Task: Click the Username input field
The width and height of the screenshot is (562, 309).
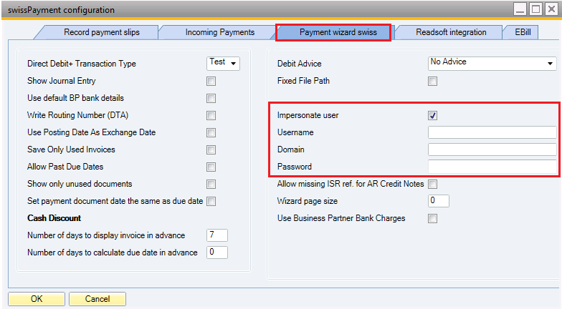Action: [492, 132]
